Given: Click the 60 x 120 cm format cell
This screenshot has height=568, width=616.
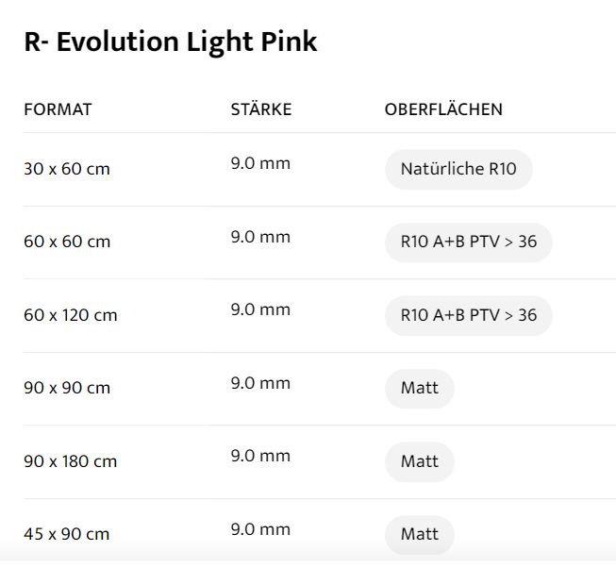Looking at the screenshot, I should tap(71, 315).
